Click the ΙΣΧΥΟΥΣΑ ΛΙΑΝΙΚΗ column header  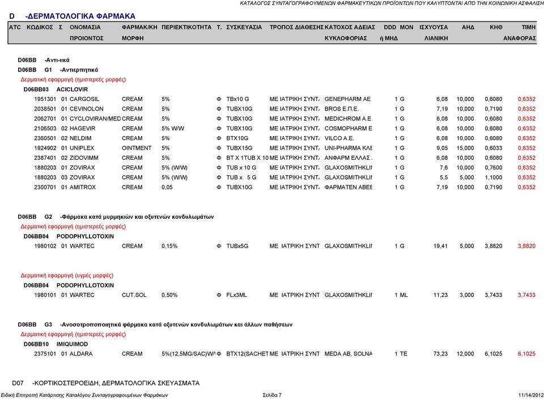click(x=433, y=33)
